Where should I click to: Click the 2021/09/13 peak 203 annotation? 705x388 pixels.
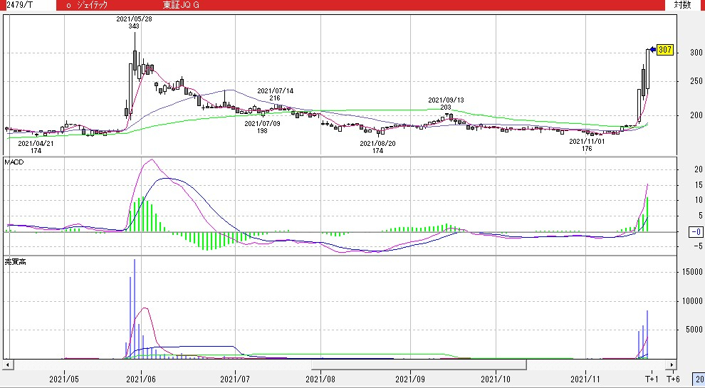tap(446, 103)
